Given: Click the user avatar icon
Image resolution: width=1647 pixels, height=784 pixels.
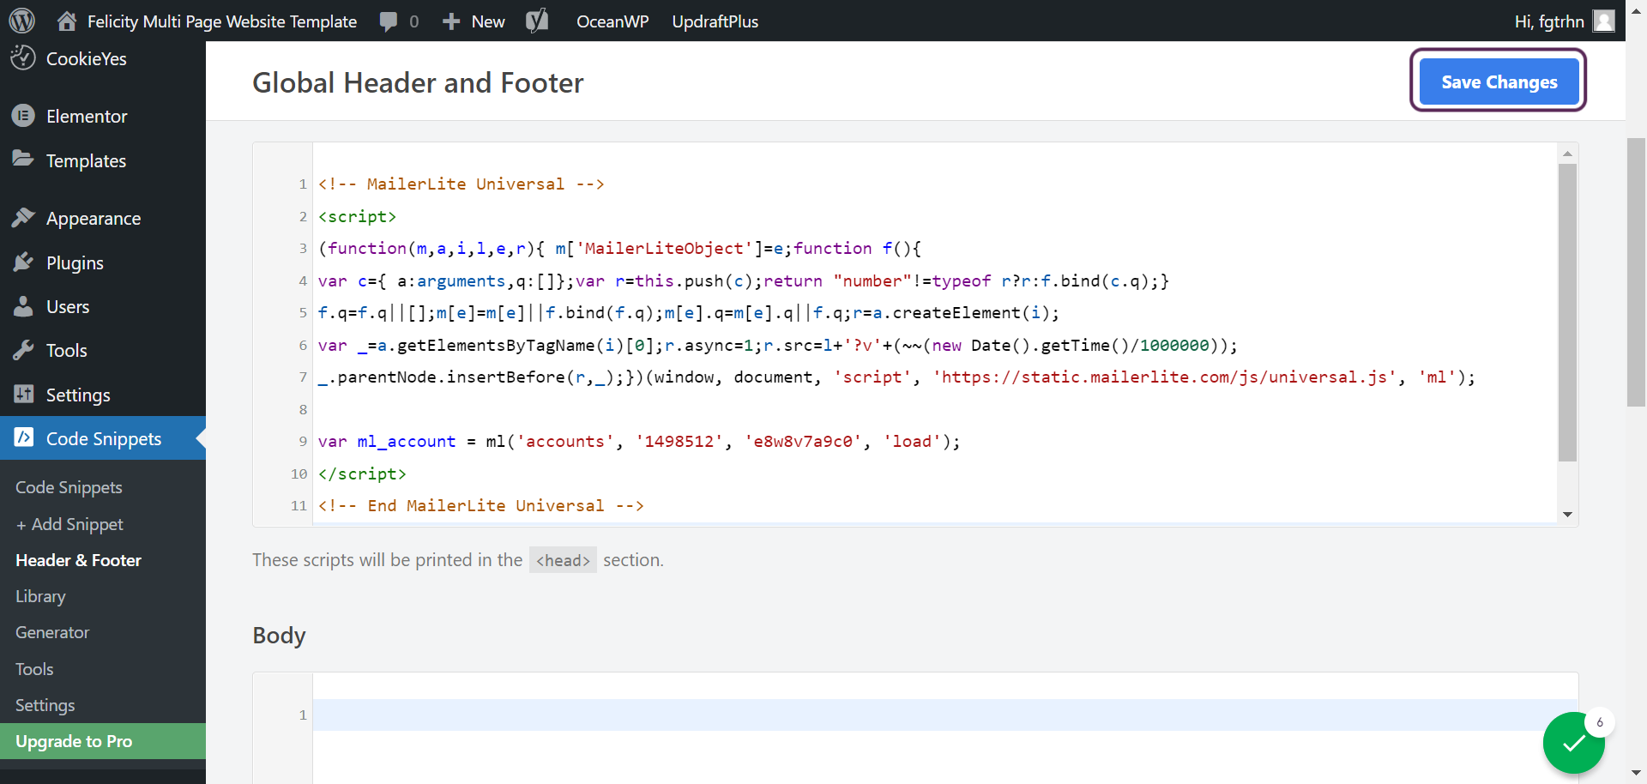Looking at the screenshot, I should [x=1604, y=21].
